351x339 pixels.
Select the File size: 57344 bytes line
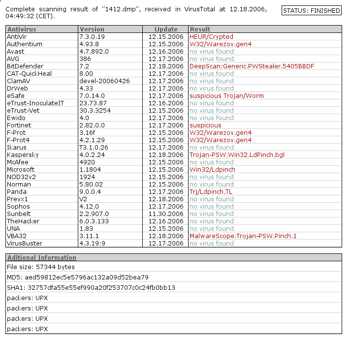(x=40, y=267)
